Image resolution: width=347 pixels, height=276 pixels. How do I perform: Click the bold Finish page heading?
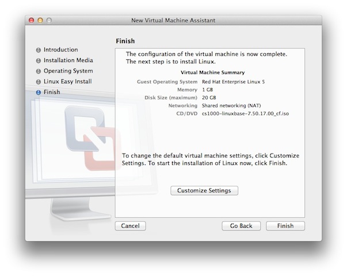[125, 41]
